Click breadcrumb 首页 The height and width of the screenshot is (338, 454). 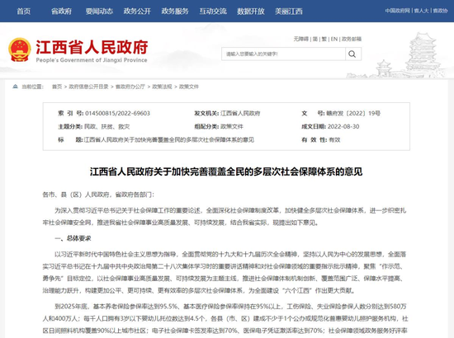[x=57, y=87]
